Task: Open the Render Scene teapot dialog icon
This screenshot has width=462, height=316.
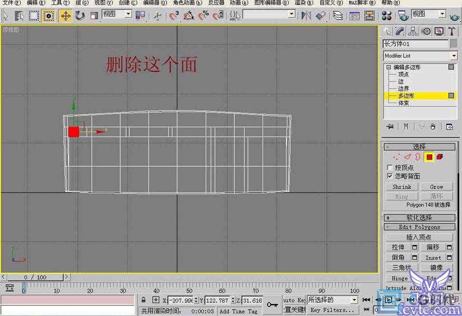Action: pos(403,16)
